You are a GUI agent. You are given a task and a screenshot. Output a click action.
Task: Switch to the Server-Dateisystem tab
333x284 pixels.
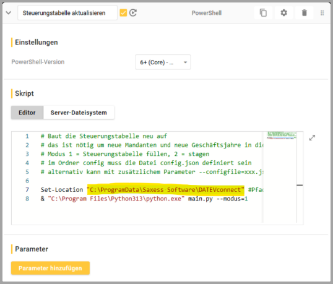[79, 113]
